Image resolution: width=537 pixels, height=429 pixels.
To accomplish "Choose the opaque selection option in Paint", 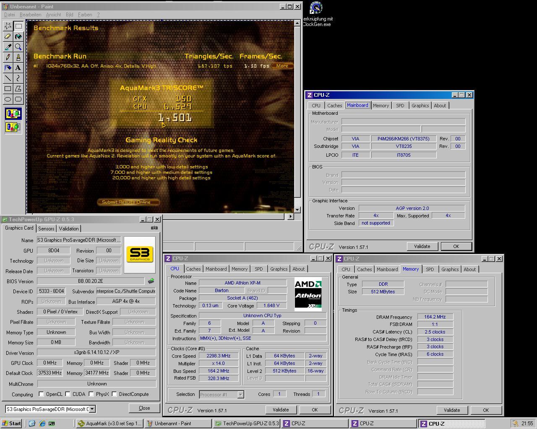I will [x=13, y=114].
